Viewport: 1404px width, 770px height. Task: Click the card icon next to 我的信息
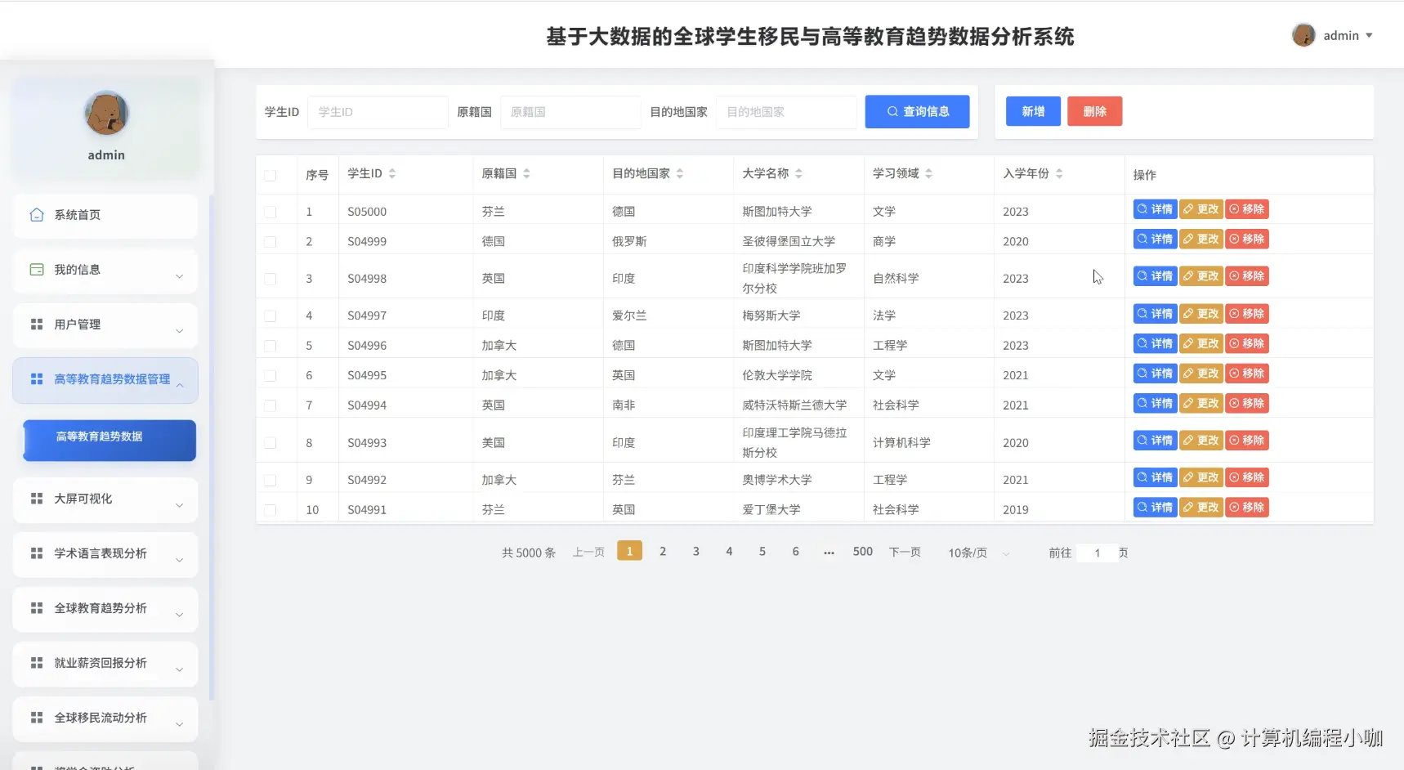(36, 269)
